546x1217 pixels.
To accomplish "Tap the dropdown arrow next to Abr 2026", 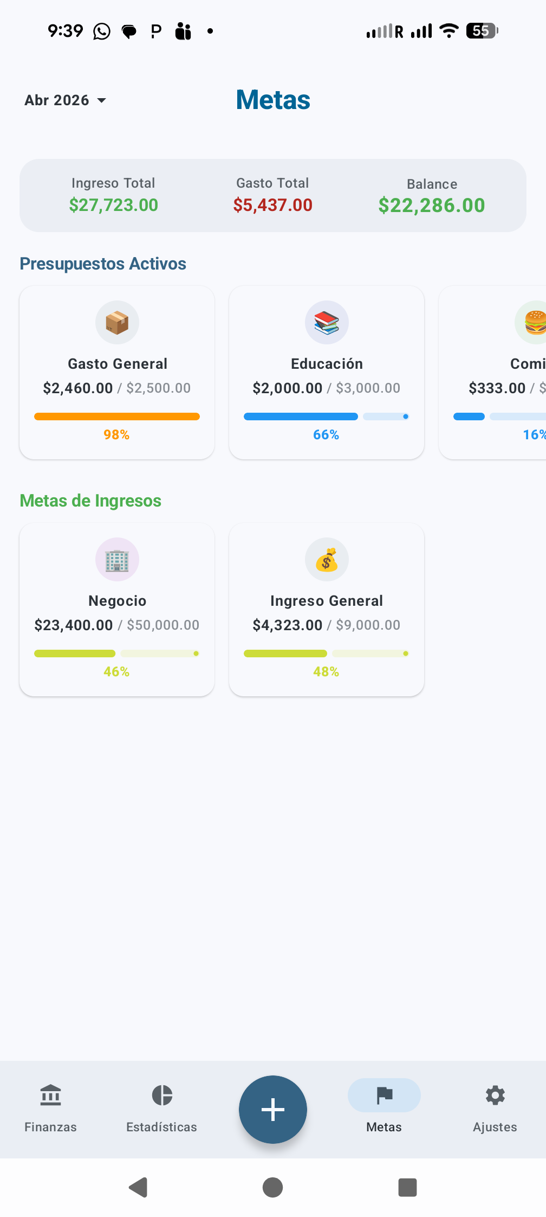I will (x=101, y=101).
